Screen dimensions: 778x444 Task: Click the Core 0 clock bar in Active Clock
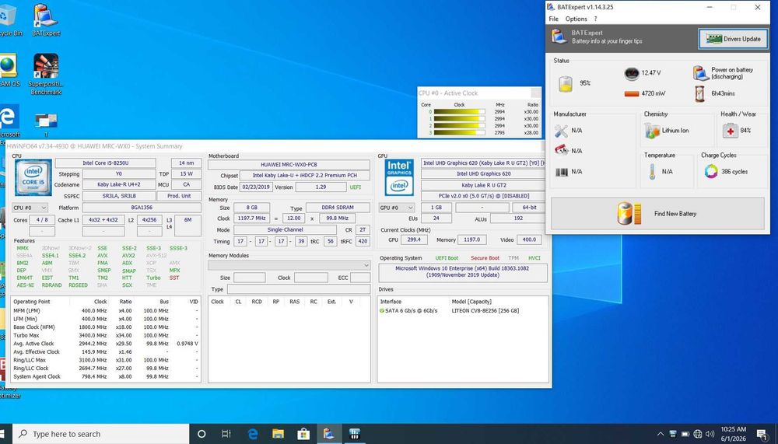pyautogui.click(x=460, y=112)
